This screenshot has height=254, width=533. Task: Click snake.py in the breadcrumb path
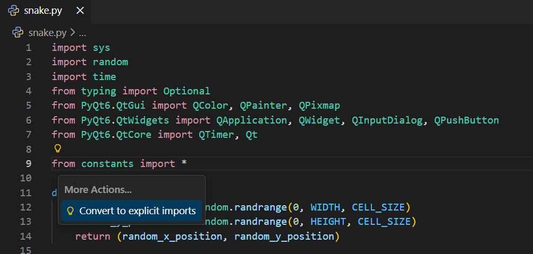pos(47,32)
